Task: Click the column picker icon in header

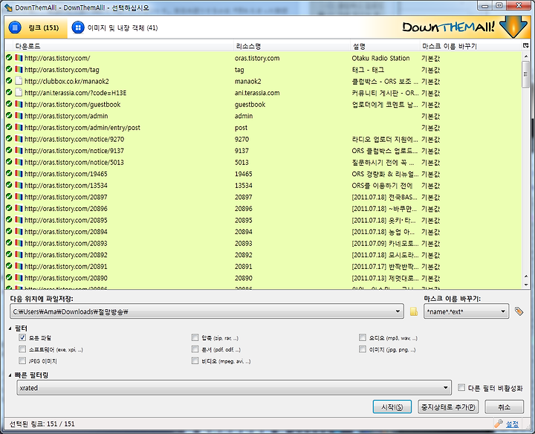Action: tap(525, 45)
